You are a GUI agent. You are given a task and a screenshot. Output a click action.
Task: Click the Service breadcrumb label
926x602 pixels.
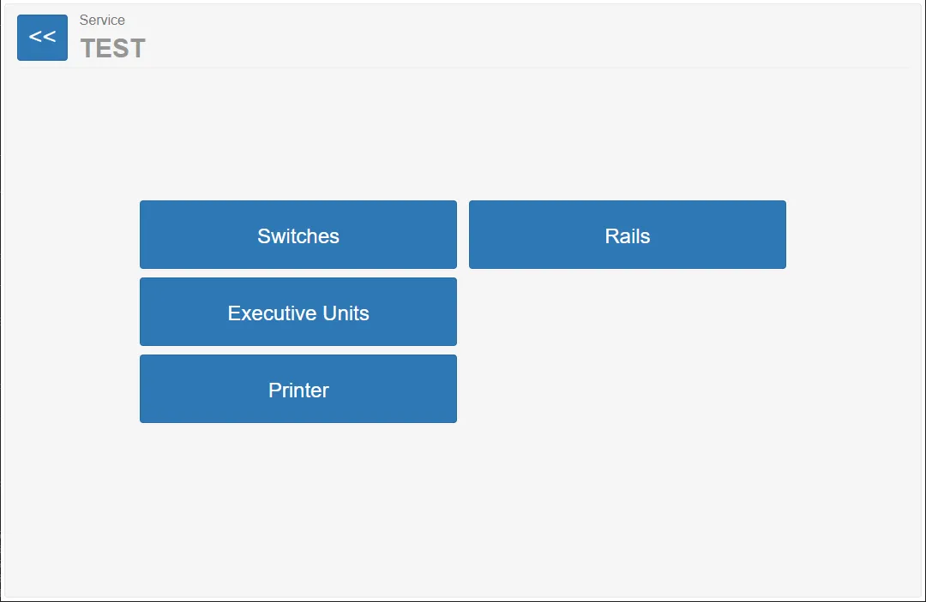pos(102,20)
